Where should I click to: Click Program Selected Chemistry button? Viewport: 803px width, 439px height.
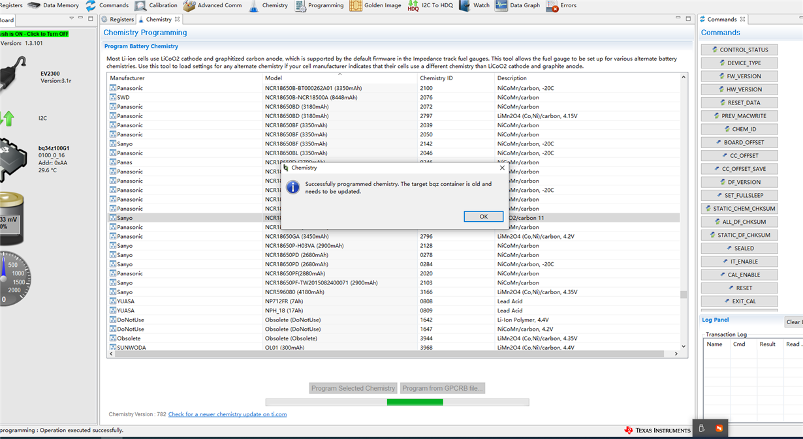click(x=353, y=388)
